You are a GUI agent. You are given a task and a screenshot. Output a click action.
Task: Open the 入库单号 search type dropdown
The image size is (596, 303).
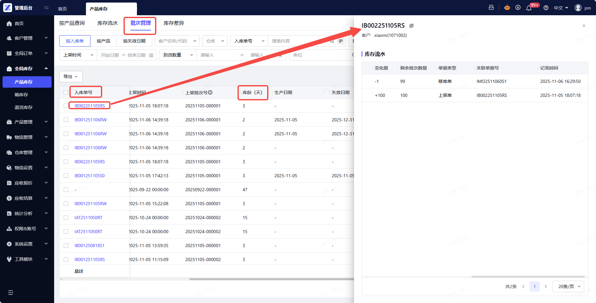tap(249, 41)
